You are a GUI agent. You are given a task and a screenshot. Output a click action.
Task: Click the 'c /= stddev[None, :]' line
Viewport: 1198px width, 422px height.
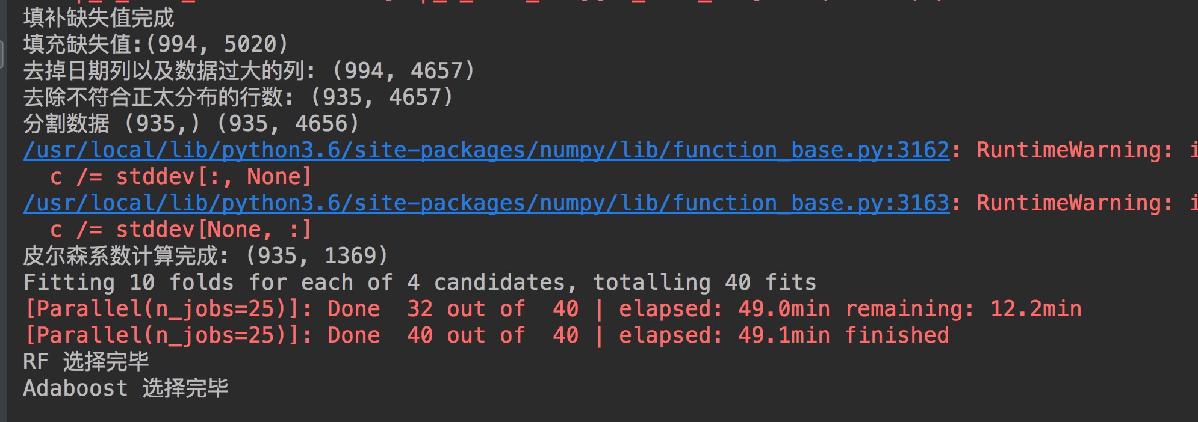tap(181, 230)
